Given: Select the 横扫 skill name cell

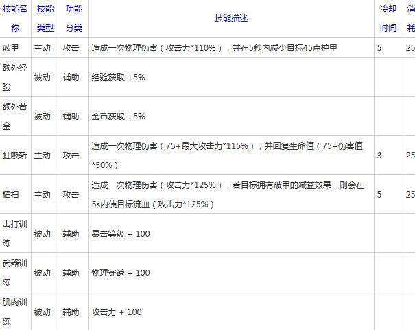Looking at the screenshot, I should pyautogui.click(x=11, y=195).
